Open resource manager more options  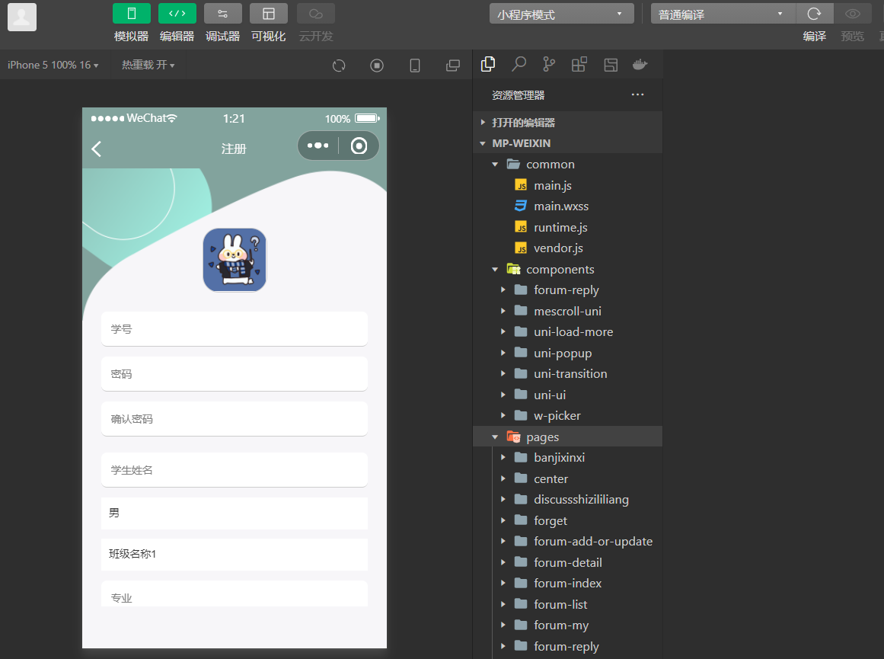click(x=637, y=94)
